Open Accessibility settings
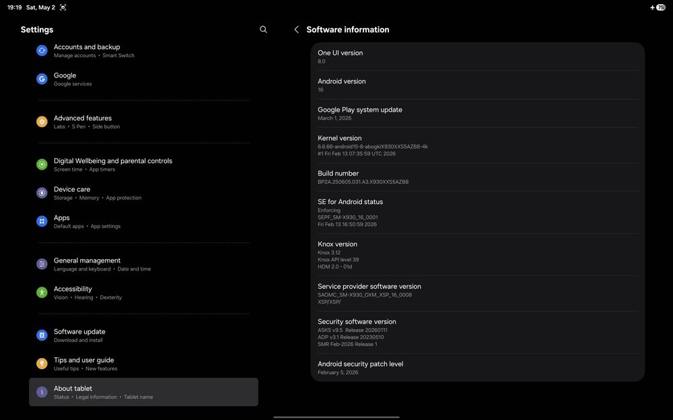This screenshot has width=673, height=420. 144,293
